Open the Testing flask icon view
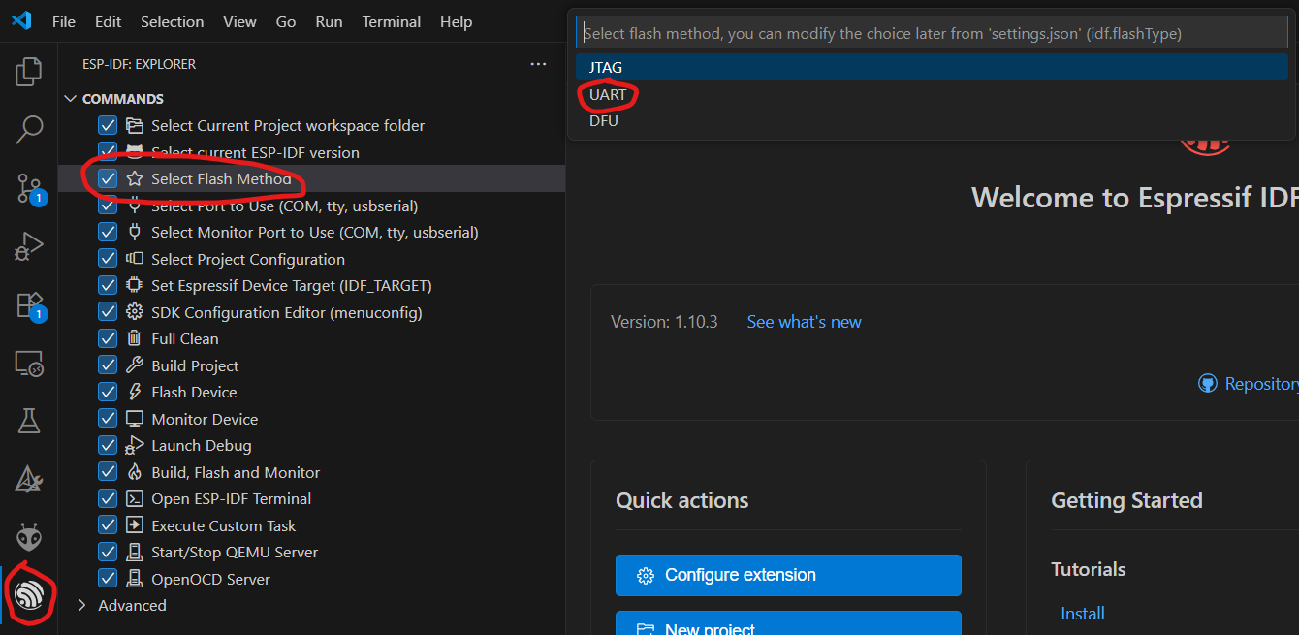The image size is (1299, 635). 29,421
